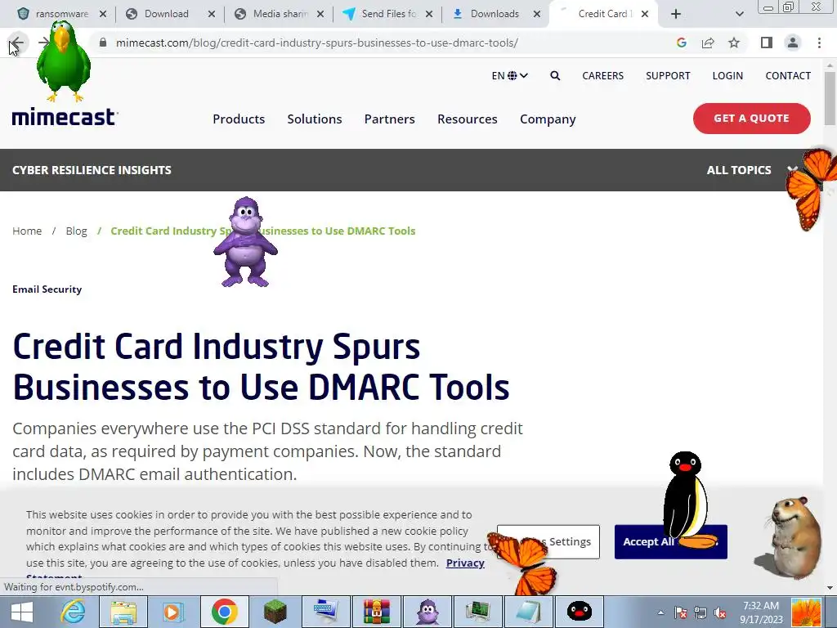Select the Credit Card tab
Screen dimensions: 837x628
point(602,14)
